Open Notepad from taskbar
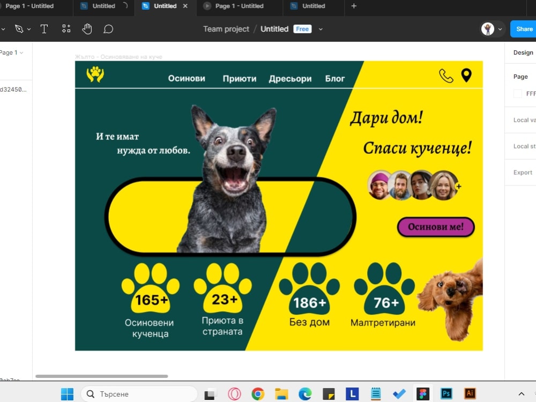 tap(376, 393)
